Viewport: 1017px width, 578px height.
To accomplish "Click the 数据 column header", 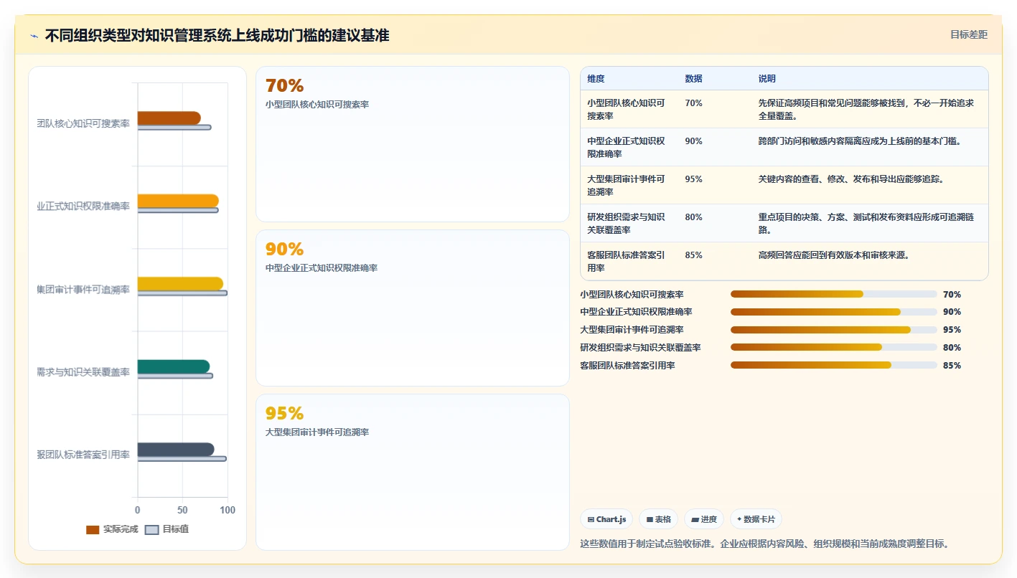I will (x=694, y=79).
